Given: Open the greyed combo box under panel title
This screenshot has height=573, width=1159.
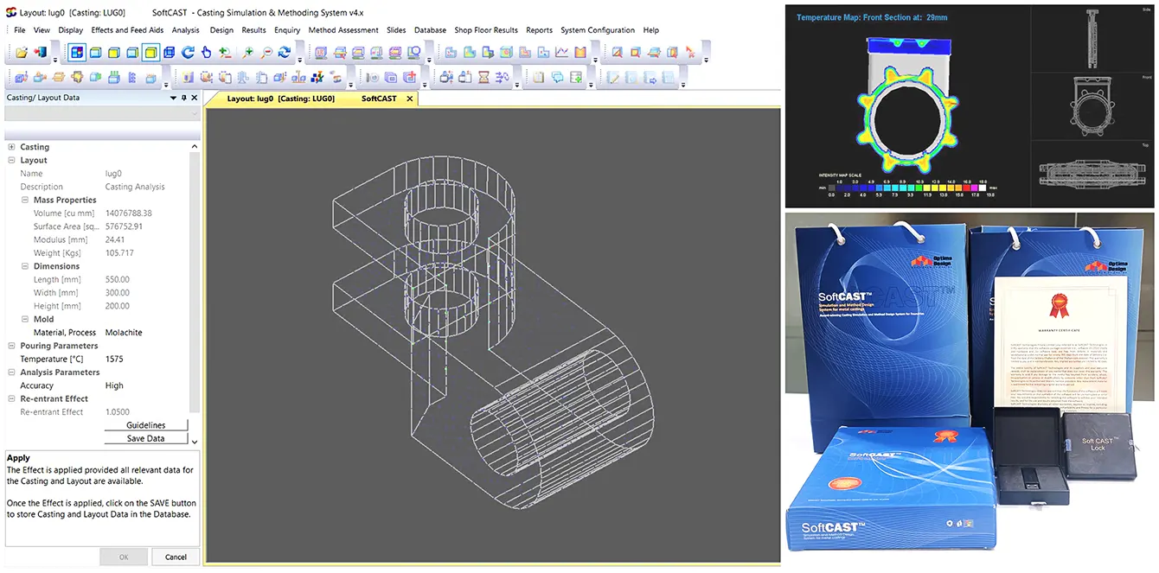Looking at the screenshot, I should [x=102, y=113].
